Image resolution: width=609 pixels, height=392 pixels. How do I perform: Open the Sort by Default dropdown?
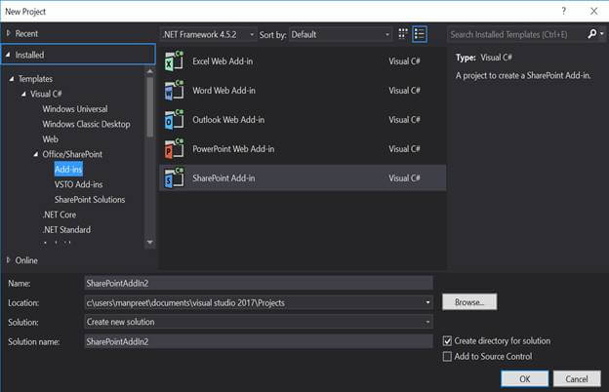pos(341,34)
